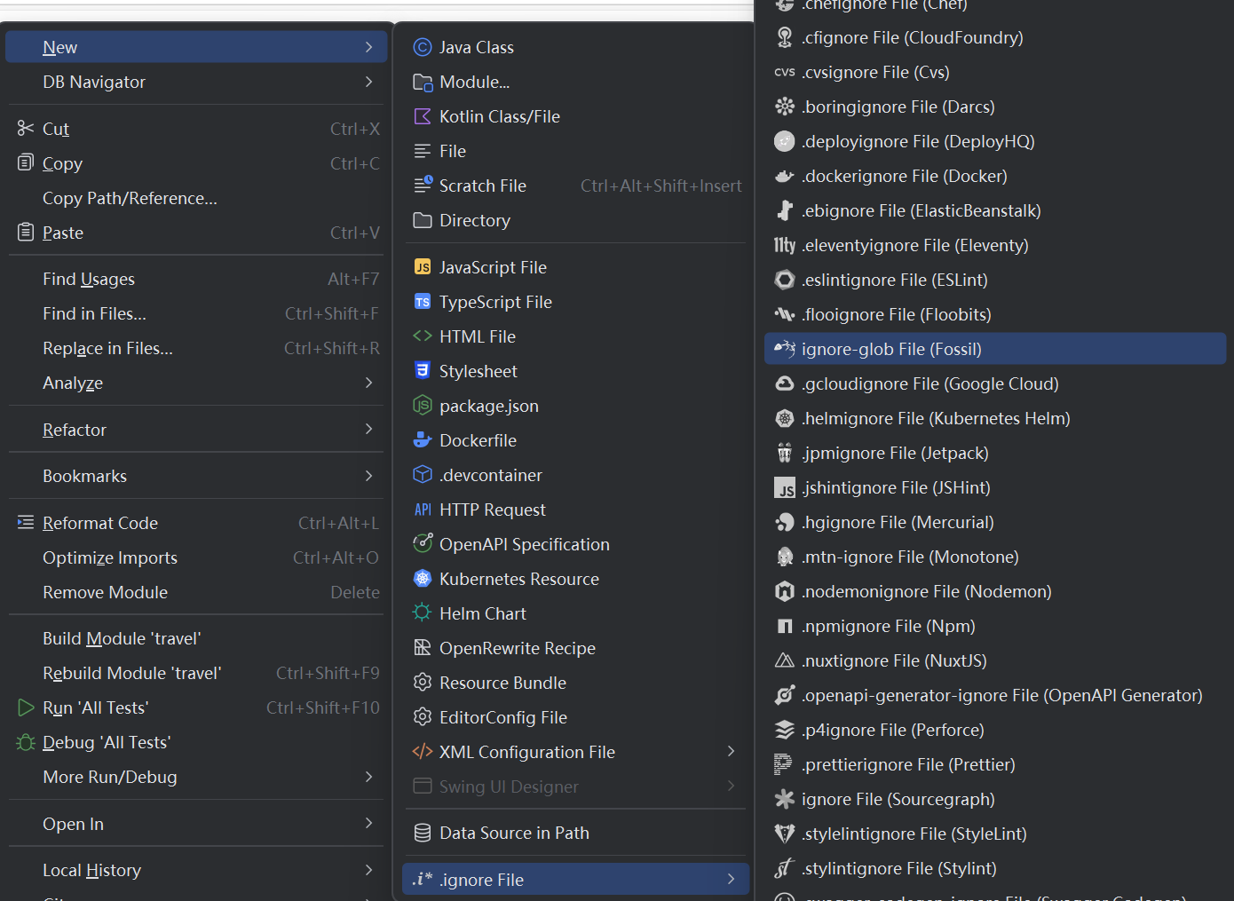The height and width of the screenshot is (901, 1234).
Task: Click the .prettierignore Prettier icon
Action: click(x=783, y=764)
